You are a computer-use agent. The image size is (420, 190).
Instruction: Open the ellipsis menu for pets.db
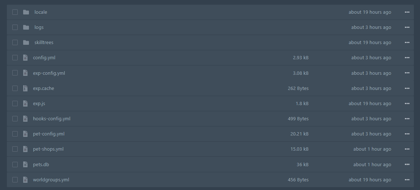(407, 164)
